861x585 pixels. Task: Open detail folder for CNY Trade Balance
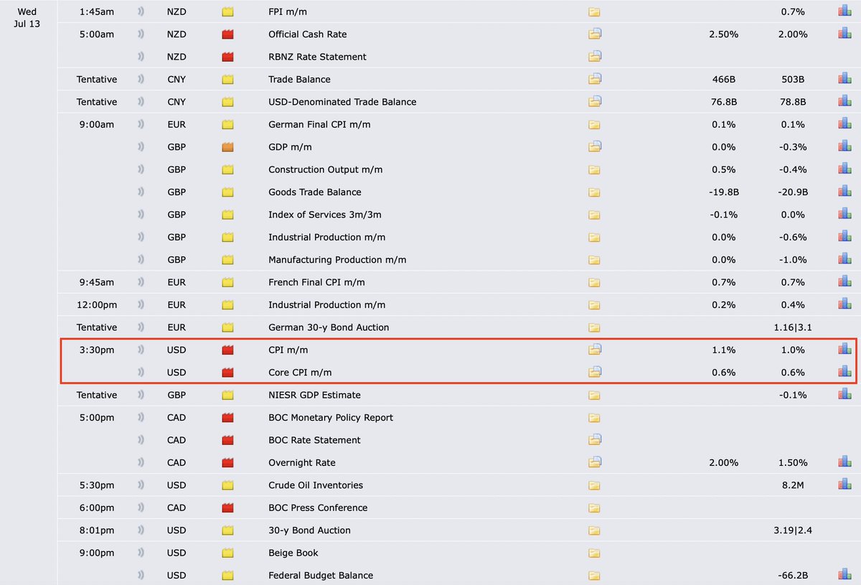[x=595, y=79]
